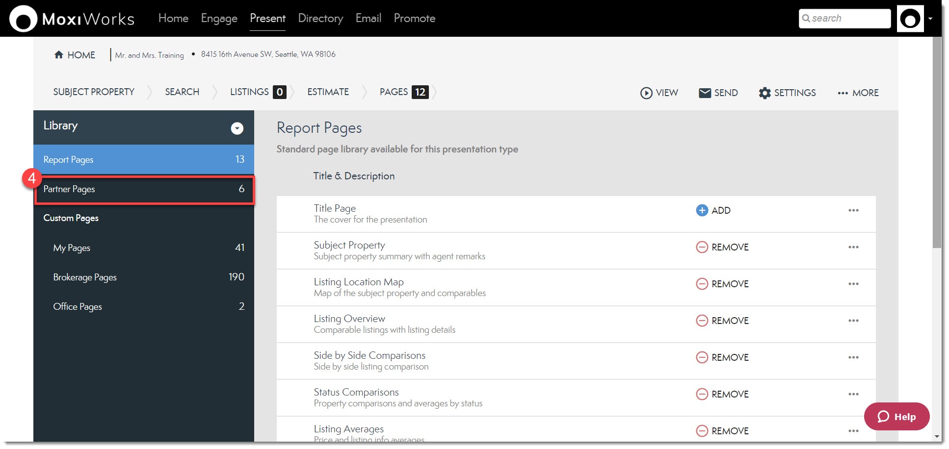Open options ellipsis for Listing Averages row
The image size is (949, 449).
853,431
